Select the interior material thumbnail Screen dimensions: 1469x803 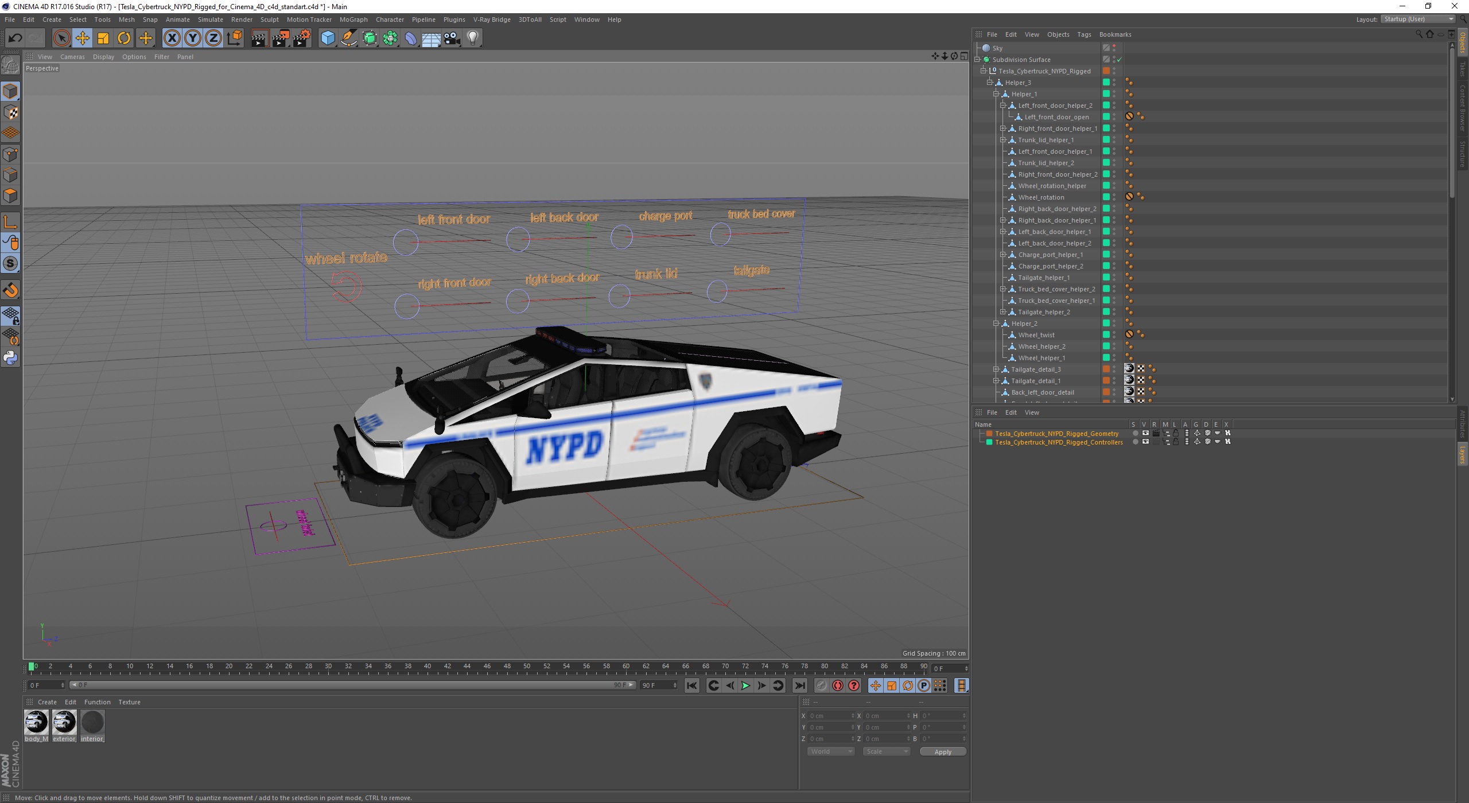point(92,722)
